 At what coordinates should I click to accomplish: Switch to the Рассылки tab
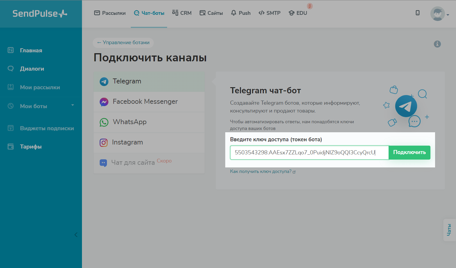tap(110, 13)
